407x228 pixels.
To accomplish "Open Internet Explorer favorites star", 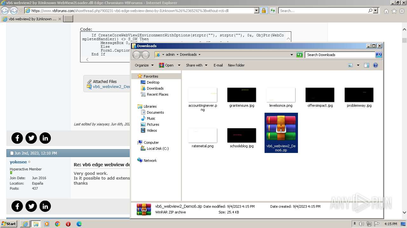I will [394, 11].
